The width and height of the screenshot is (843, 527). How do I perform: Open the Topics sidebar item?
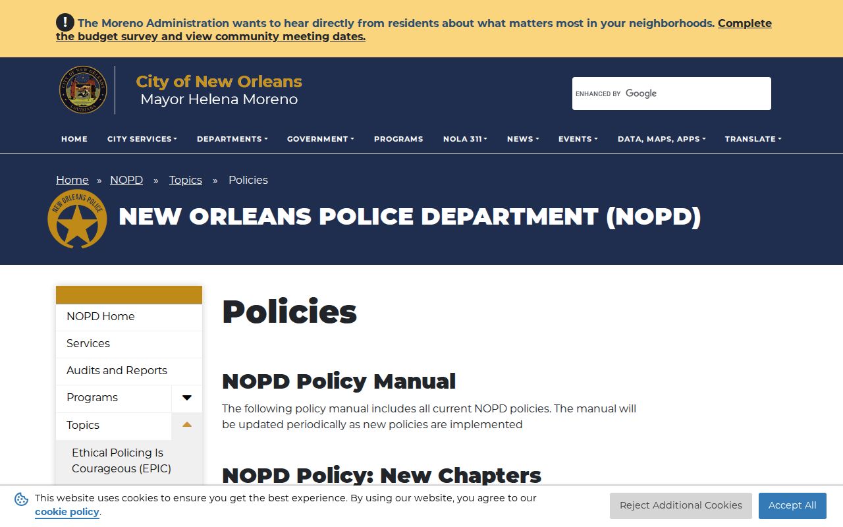[114, 426]
